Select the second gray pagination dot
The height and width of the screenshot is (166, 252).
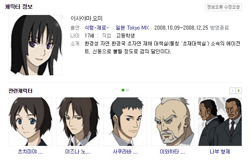128,90
